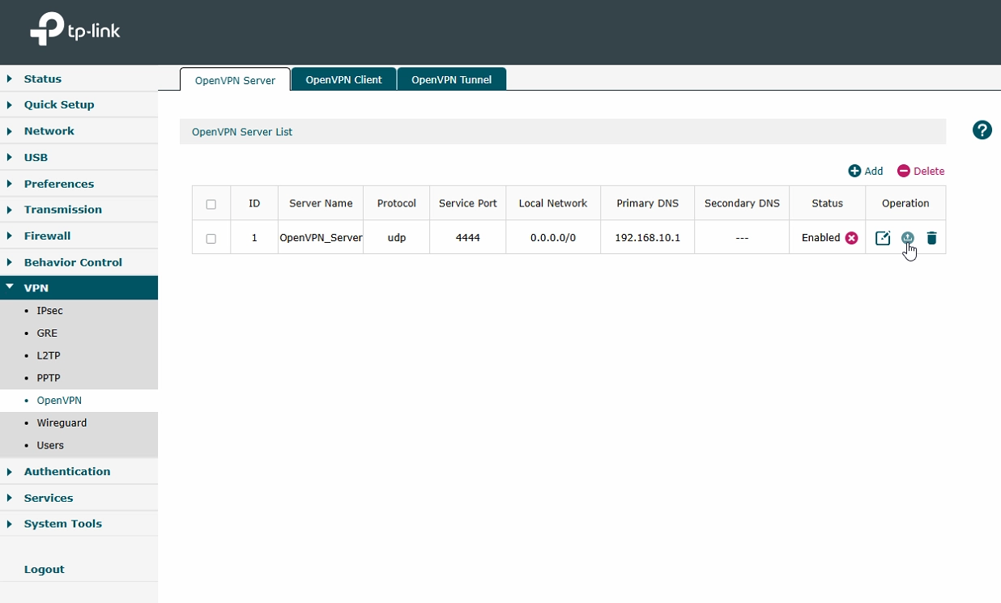Open help via question mark icon

coord(982,130)
